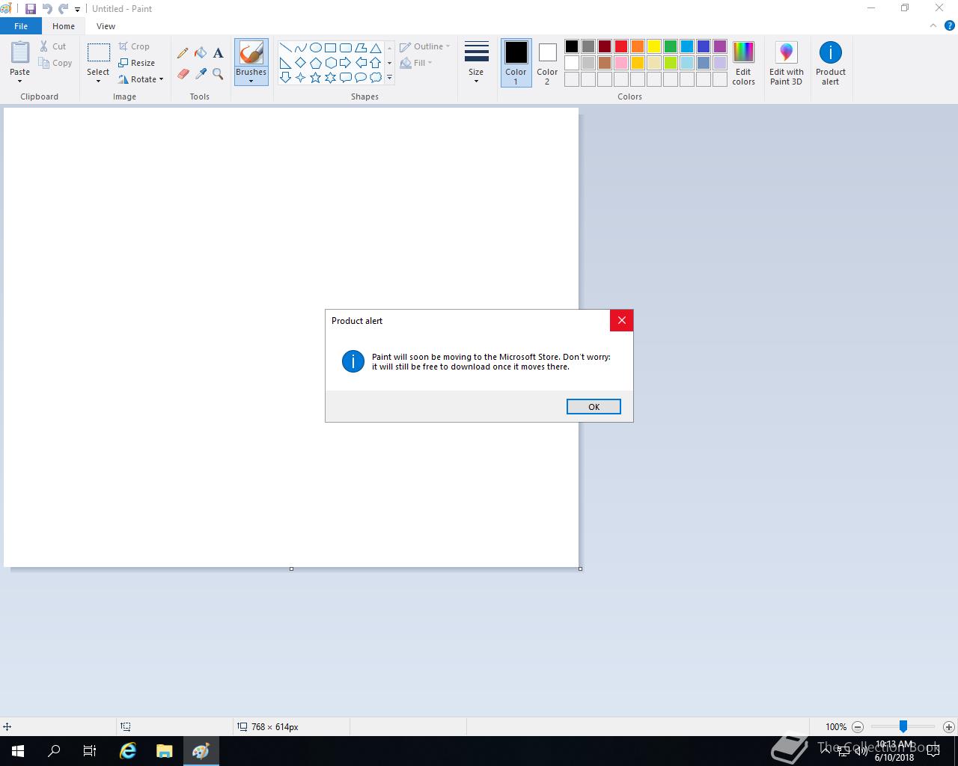958x766 pixels.
Task: Choose the Pentagon shape
Action: pos(315,63)
